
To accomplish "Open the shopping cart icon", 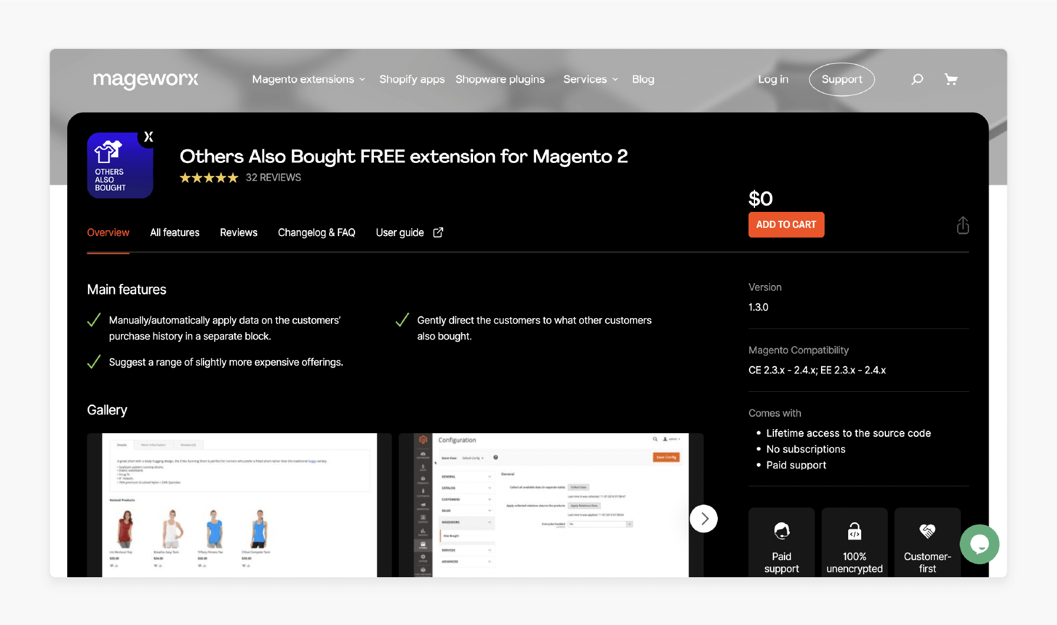I will coord(951,79).
